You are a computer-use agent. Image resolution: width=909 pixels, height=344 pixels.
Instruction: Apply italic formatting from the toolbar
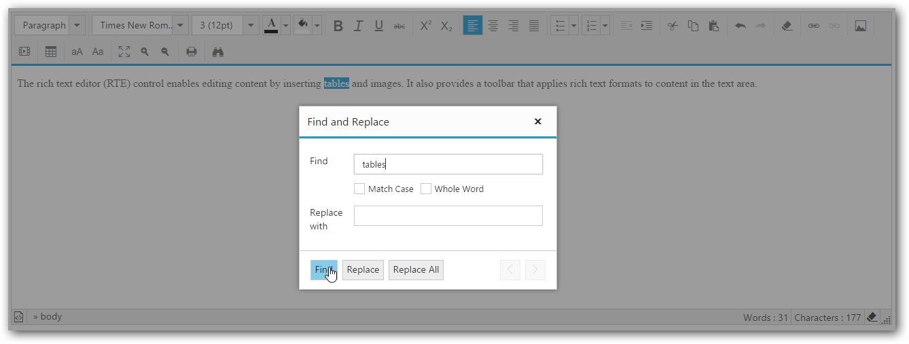[359, 26]
